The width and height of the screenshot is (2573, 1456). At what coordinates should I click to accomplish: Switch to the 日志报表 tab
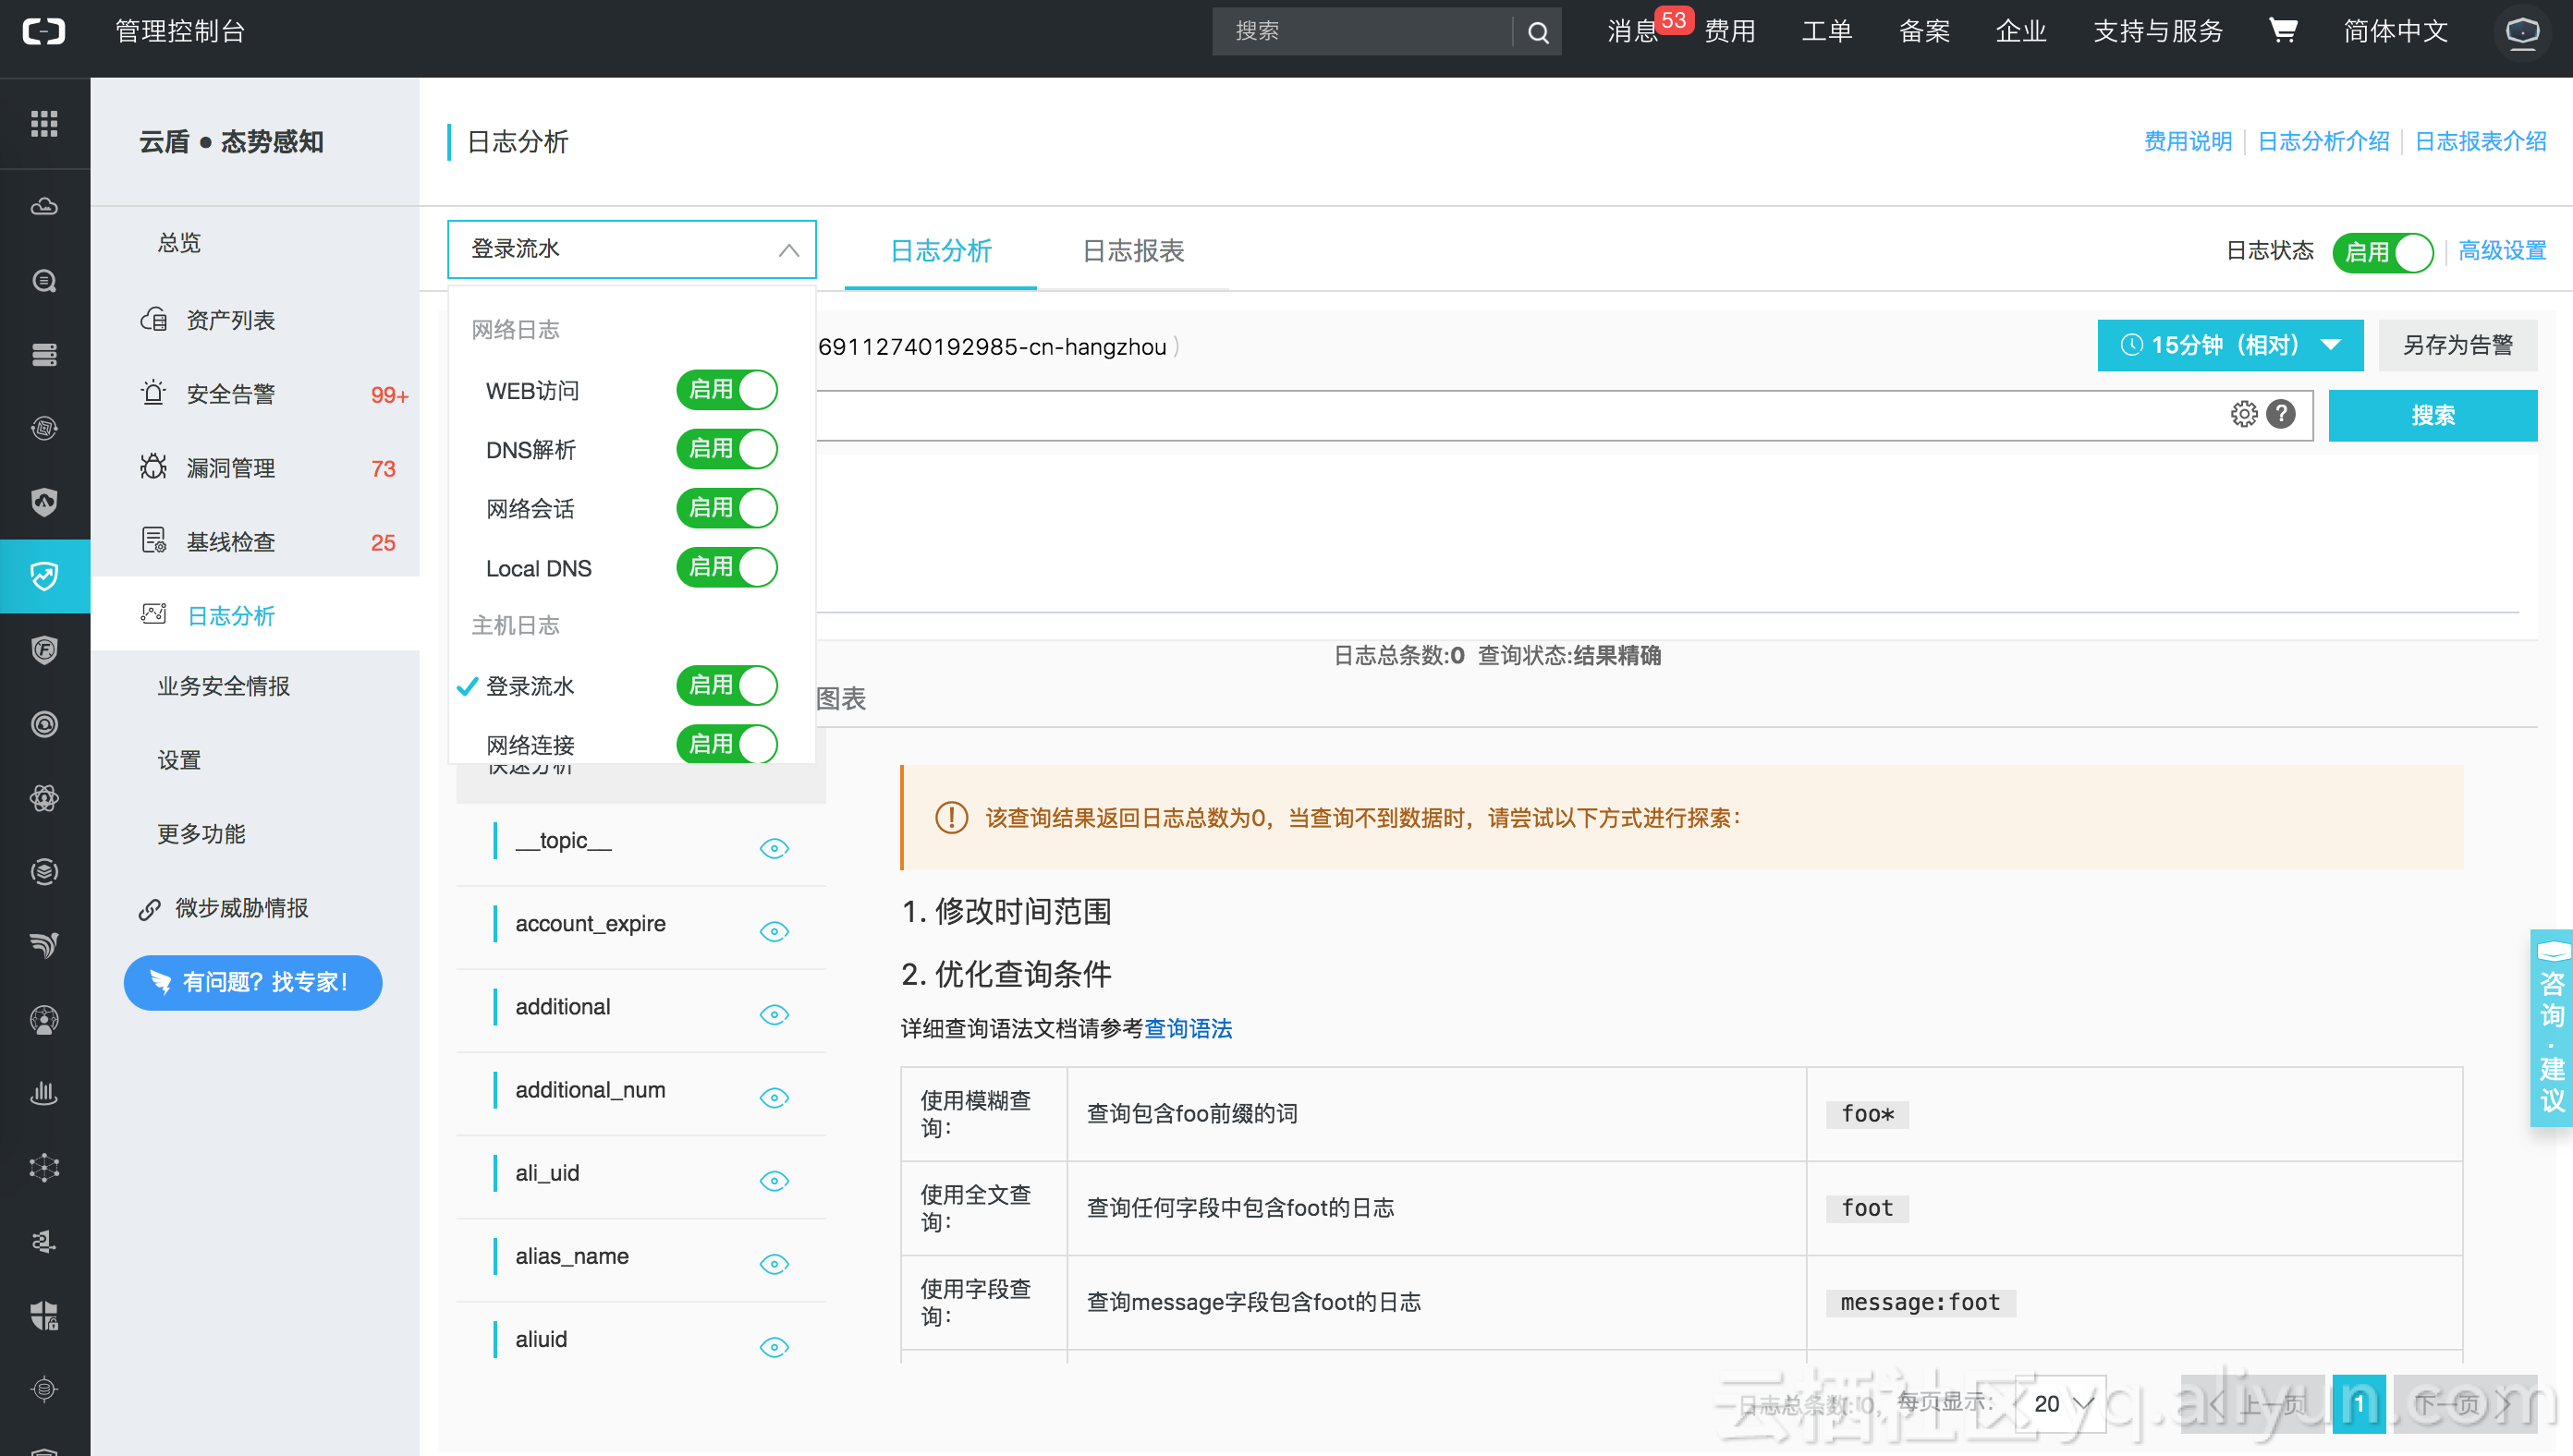tap(1132, 250)
